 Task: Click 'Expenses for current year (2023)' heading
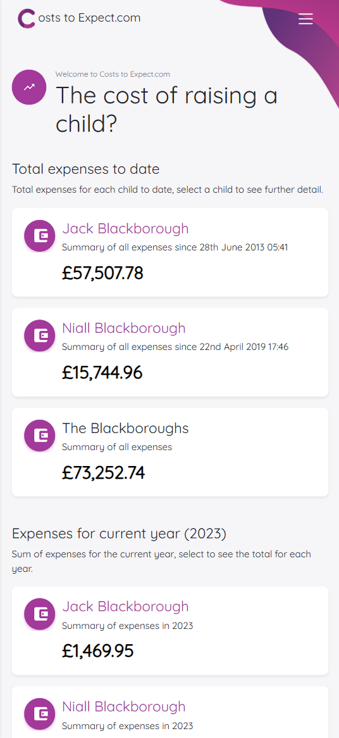tap(120, 534)
